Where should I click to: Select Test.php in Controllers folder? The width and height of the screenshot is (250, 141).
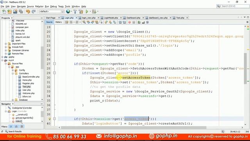tap(26, 87)
